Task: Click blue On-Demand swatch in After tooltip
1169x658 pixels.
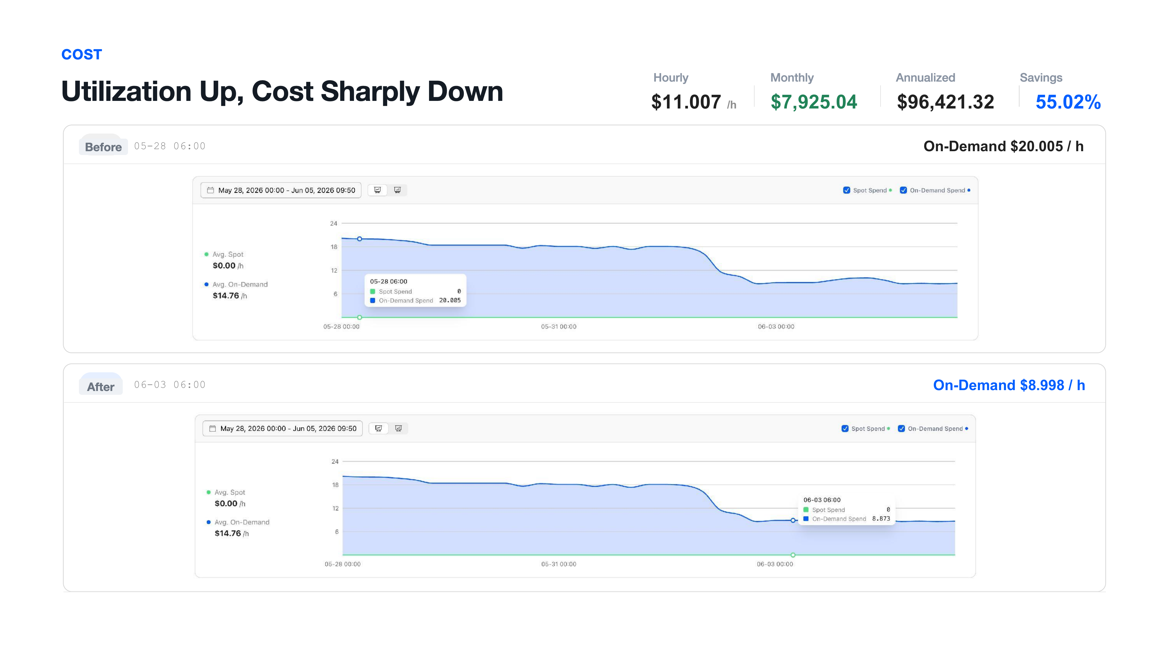Action: pos(806,519)
